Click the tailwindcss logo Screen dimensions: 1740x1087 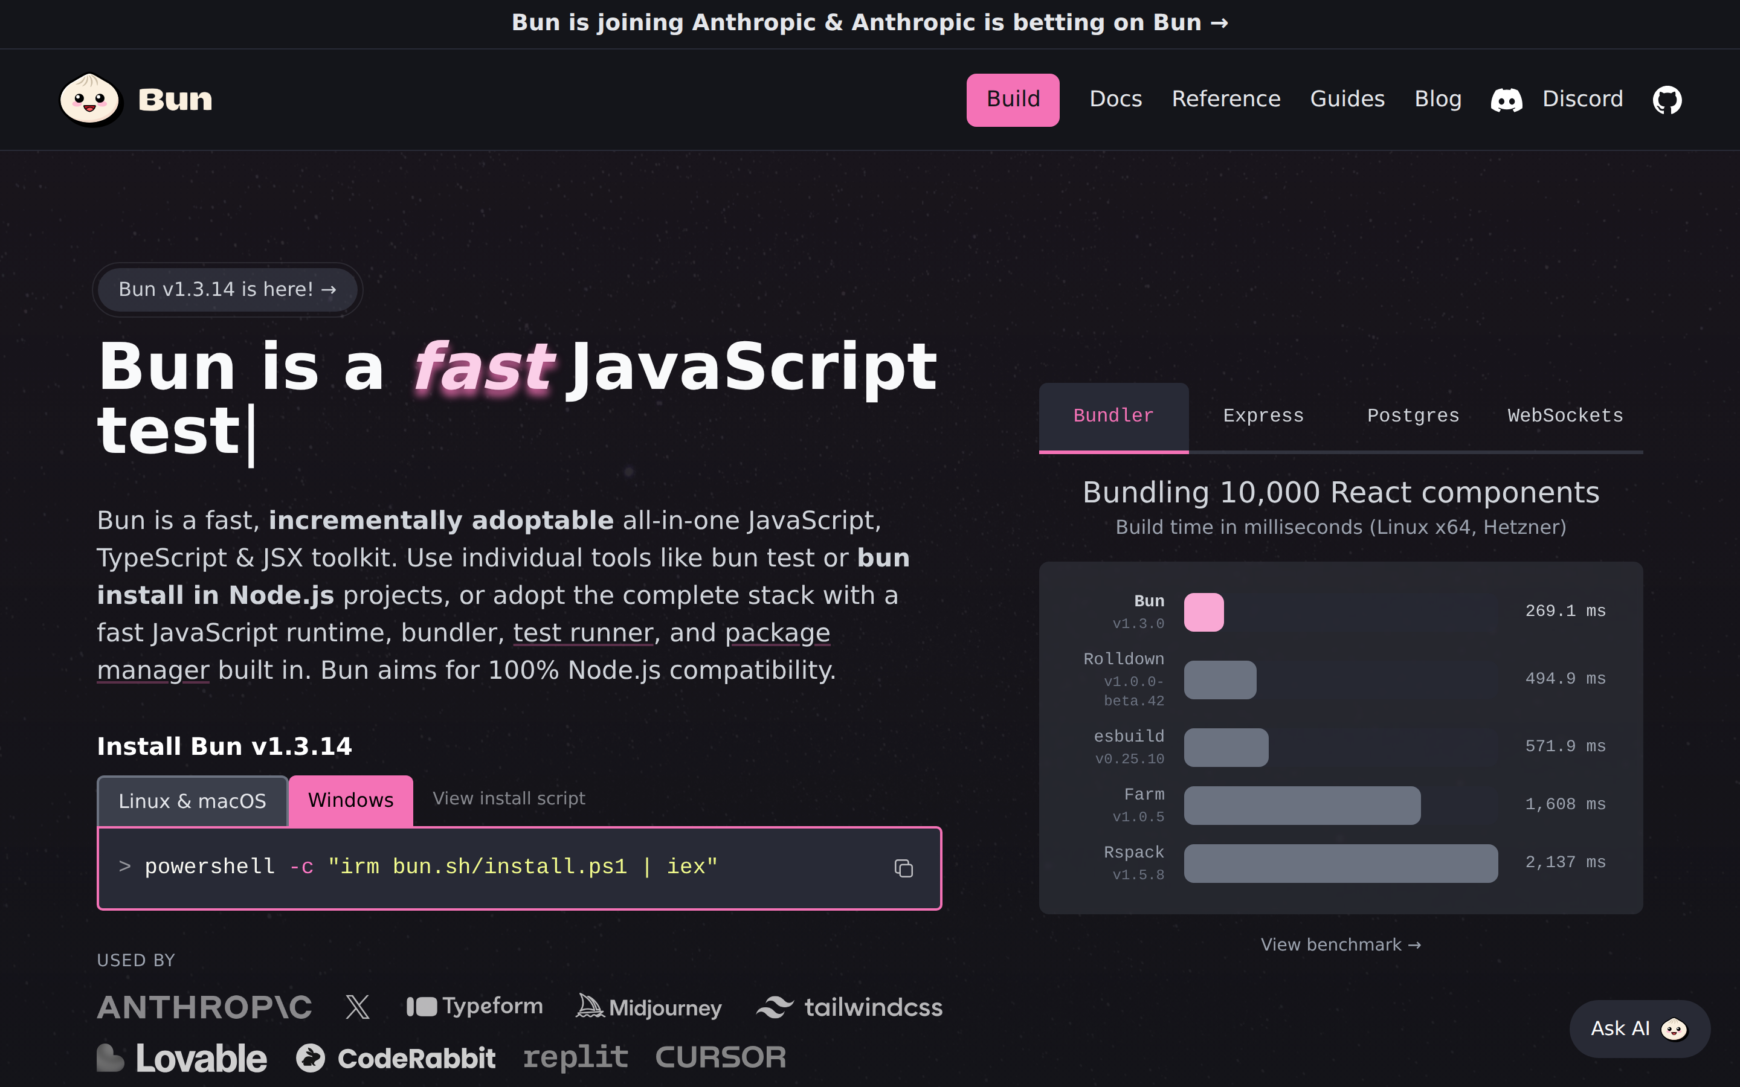849,1007
